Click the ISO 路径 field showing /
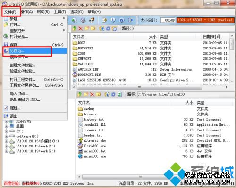The height and width of the screenshot is (188, 236). 183,28
